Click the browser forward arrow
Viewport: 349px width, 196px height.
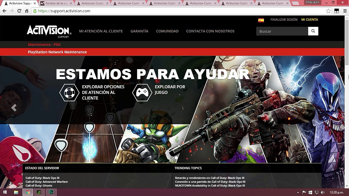coord(12,11)
